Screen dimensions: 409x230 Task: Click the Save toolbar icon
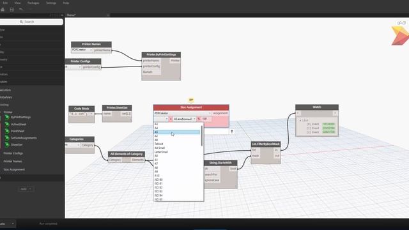point(12,10)
